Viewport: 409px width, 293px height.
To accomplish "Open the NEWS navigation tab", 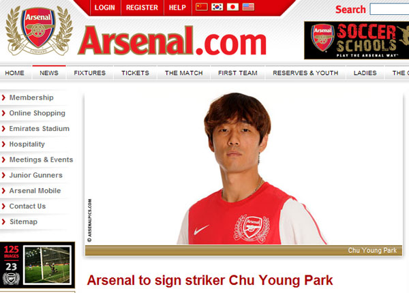I will coord(49,73).
